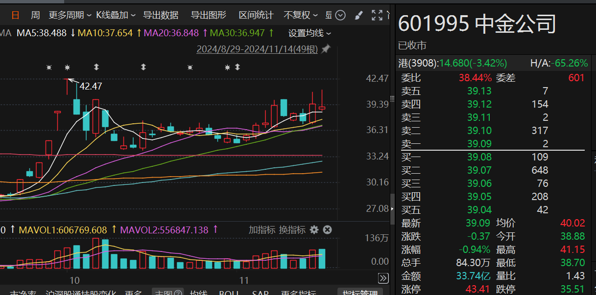Open indicator settings gear icon
This screenshot has width=596, height=295.
pos(314,230)
